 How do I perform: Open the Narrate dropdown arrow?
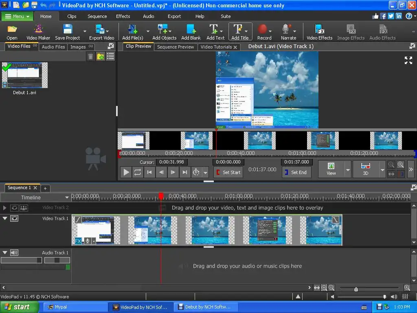coord(295,31)
